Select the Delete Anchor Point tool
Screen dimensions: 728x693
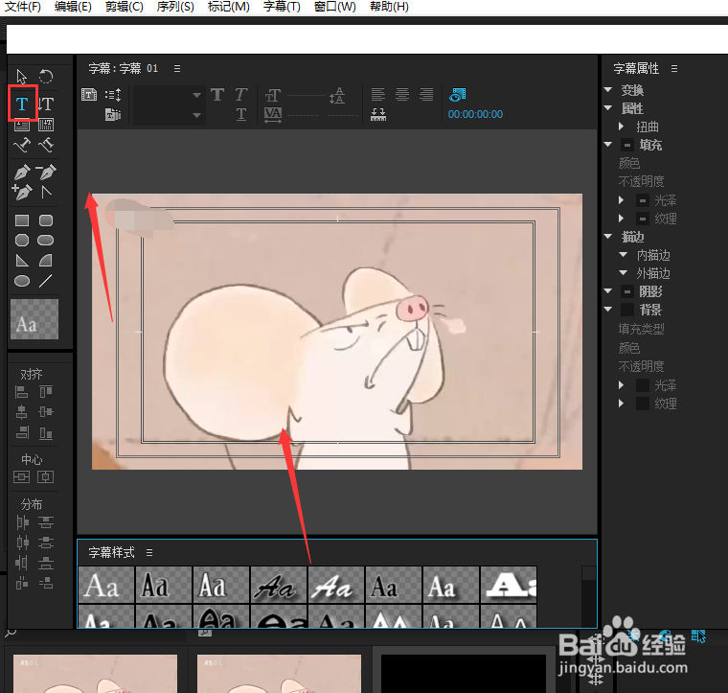[x=46, y=172]
